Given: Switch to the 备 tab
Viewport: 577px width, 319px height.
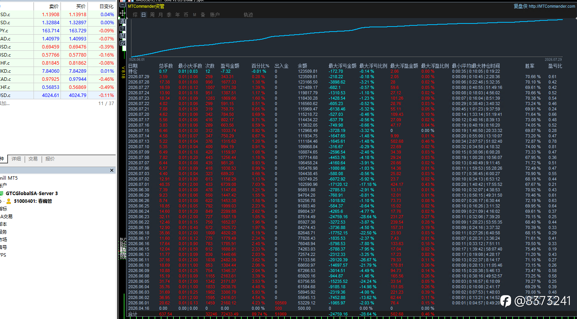Looking at the screenshot, I should coord(203,15).
